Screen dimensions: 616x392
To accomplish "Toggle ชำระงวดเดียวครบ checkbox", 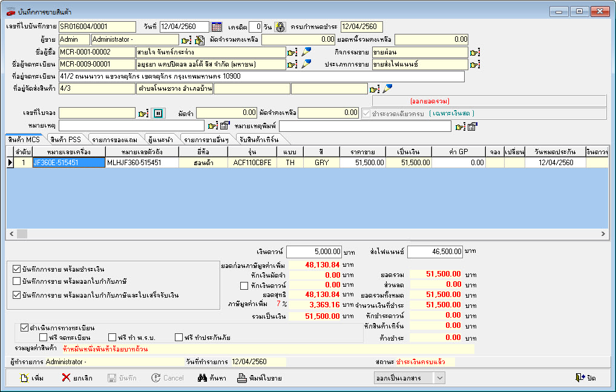I will click(366, 114).
